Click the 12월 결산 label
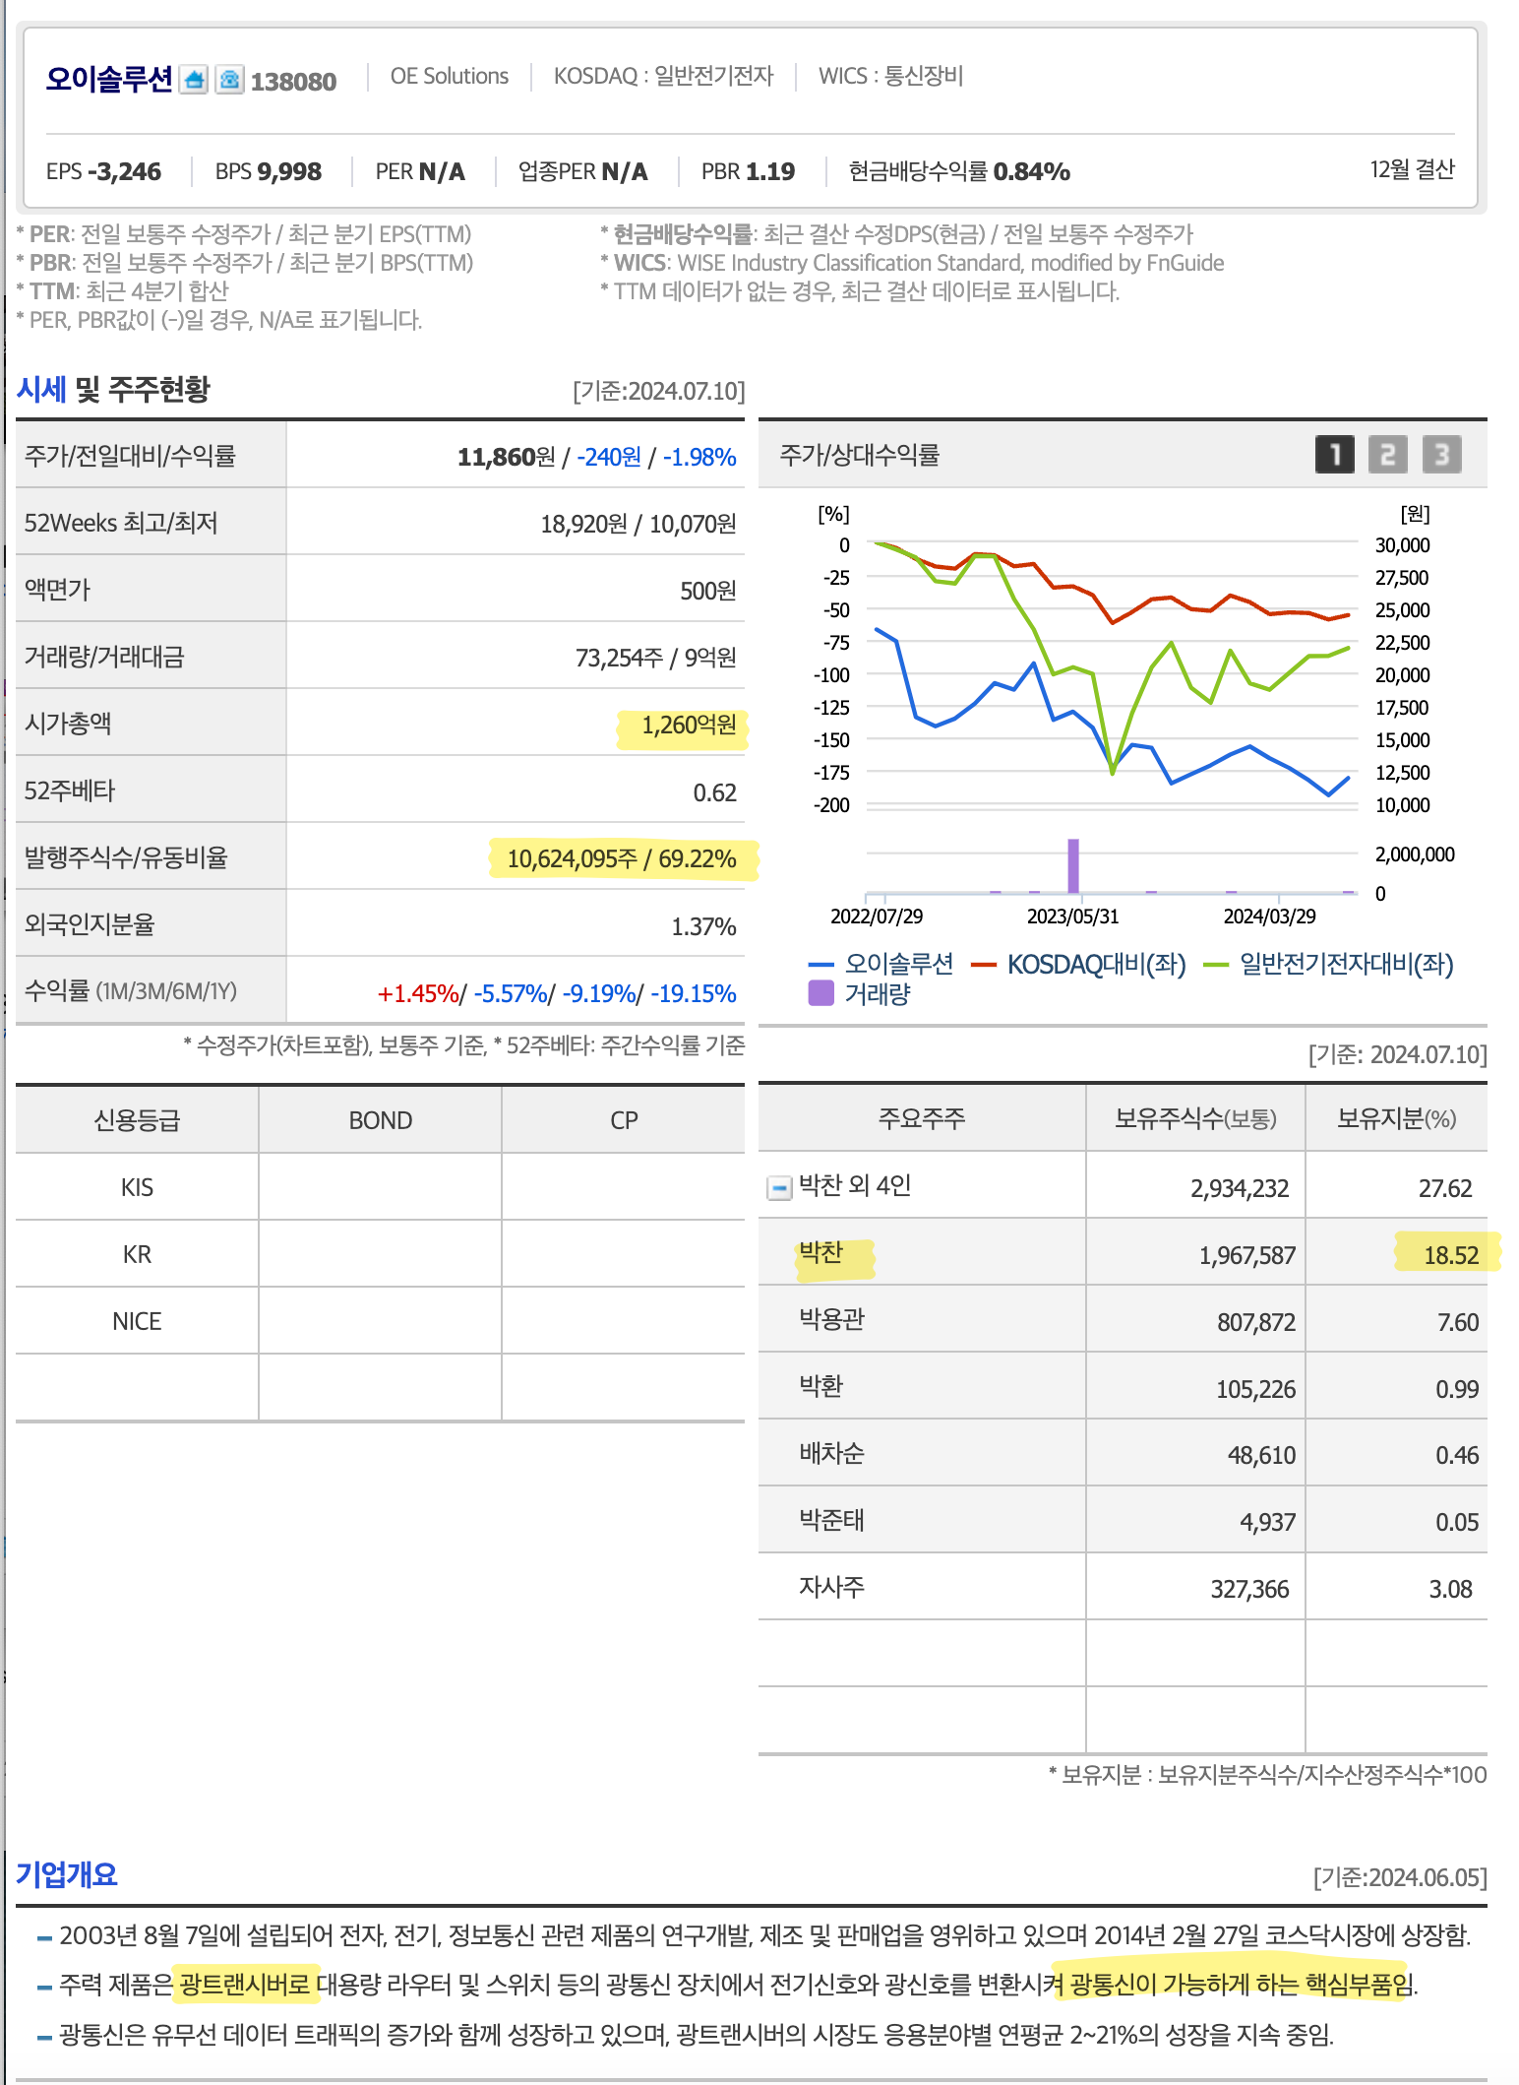The image size is (1519, 2085). (1412, 169)
